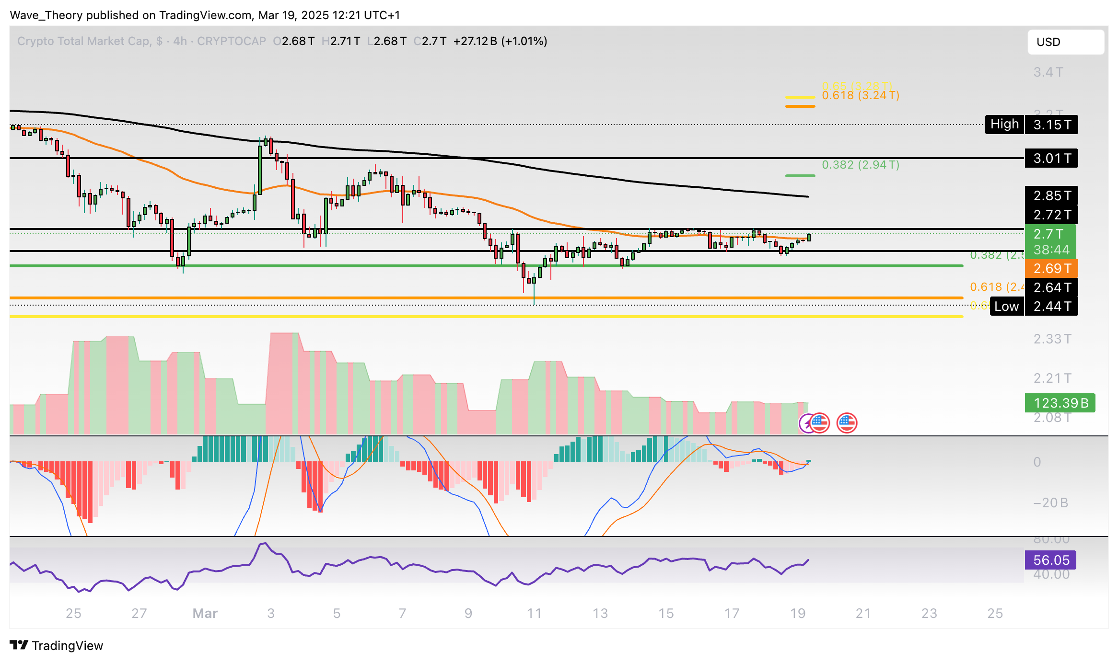1118x662 pixels.
Task: Click the 4h timeframe label in the legend
Action: click(180, 41)
